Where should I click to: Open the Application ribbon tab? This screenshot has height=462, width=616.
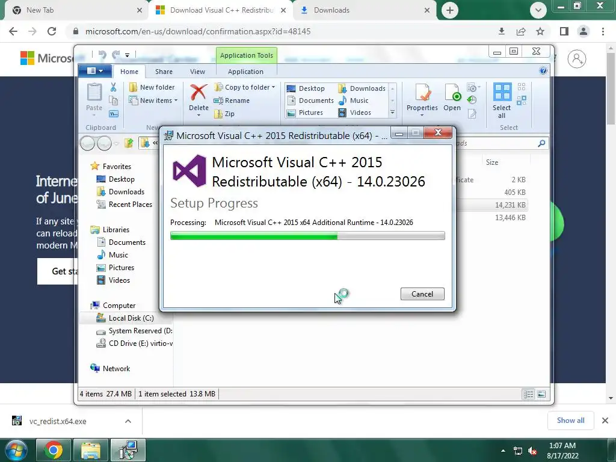[245, 72]
